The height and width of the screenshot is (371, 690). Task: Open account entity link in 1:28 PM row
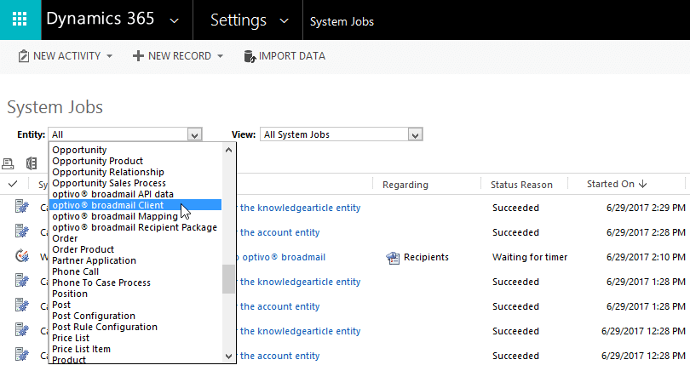tap(279, 306)
